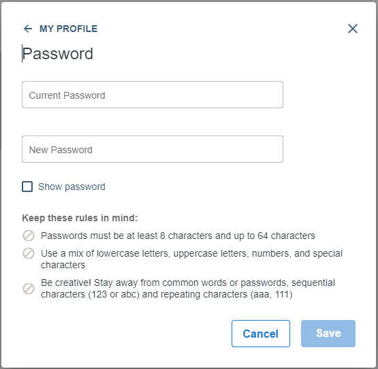Click the Be creative rule status icon
Viewport: 378px width, 369px height.
click(29, 289)
